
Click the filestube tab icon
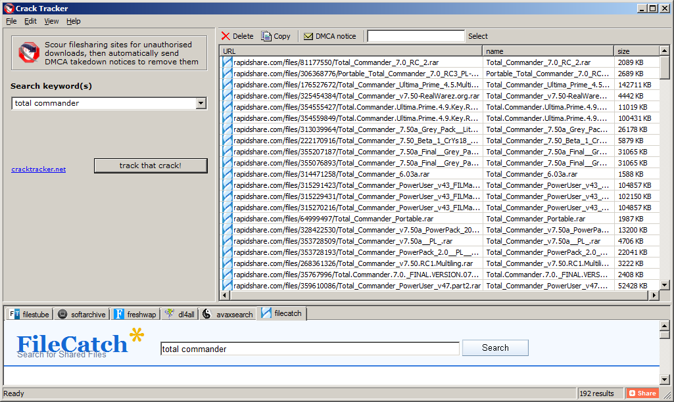15,314
